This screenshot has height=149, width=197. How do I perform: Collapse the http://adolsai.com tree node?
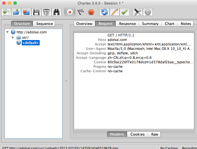pyautogui.click(x=8, y=32)
